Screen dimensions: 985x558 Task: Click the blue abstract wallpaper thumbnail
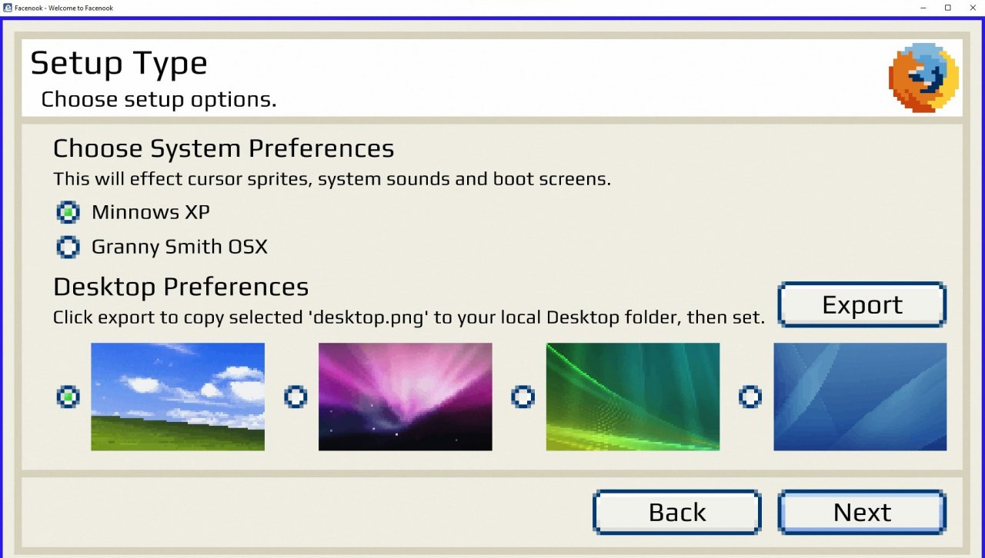point(860,397)
